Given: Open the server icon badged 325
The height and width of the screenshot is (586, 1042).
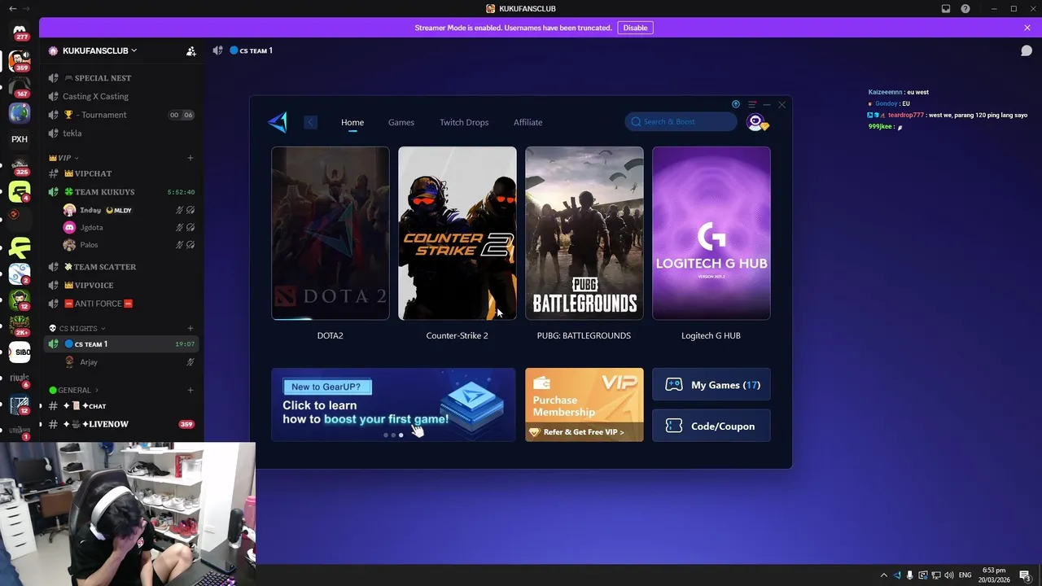Looking at the screenshot, I should pyautogui.click(x=20, y=166).
